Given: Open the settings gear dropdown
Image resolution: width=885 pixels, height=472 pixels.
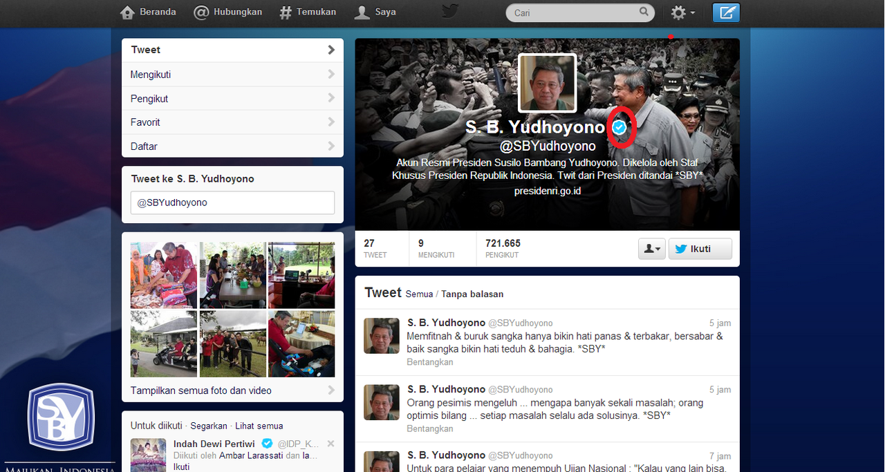Looking at the screenshot, I should click(682, 12).
